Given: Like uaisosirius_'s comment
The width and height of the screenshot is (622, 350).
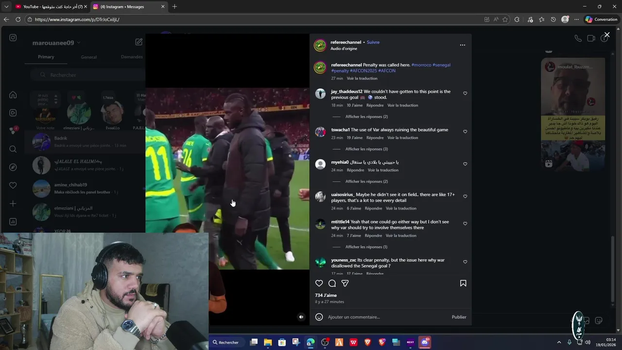Looking at the screenshot, I should [465, 196].
